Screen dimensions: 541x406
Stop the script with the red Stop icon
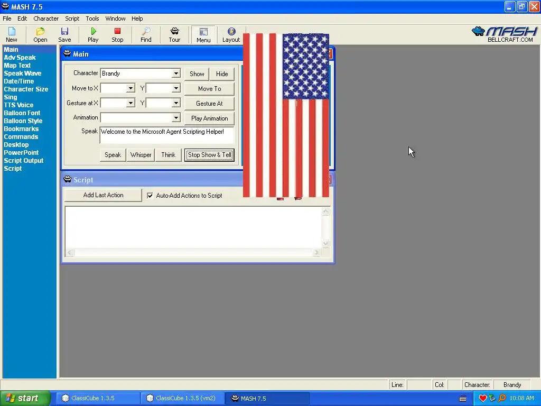click(117, 34)
